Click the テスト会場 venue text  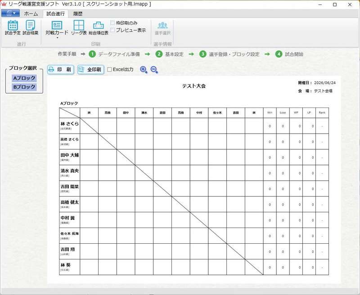(323, 91)
